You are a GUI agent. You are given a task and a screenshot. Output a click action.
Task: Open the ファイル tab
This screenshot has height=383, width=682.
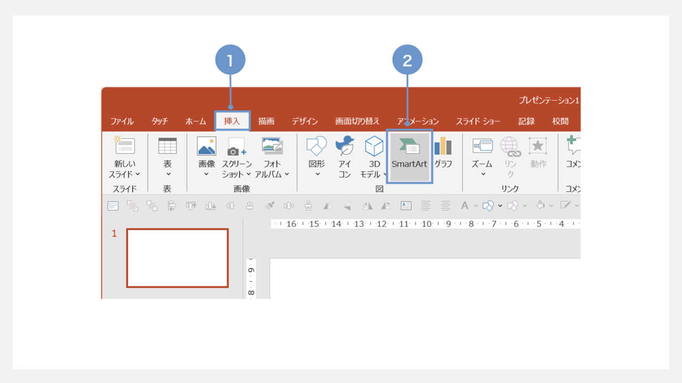click(x=122, y=121)
